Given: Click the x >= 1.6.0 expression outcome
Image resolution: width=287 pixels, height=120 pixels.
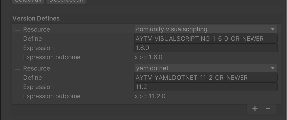Looking at the screenshot, I should pos(149,57).
